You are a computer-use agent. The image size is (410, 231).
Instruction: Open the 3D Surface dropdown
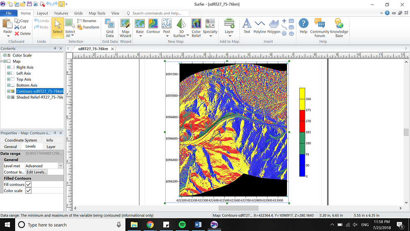[187, 35]
